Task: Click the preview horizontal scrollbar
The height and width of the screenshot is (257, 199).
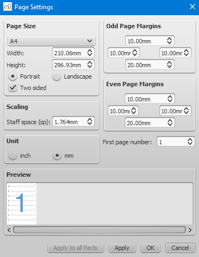Action: tap(100, 230)
